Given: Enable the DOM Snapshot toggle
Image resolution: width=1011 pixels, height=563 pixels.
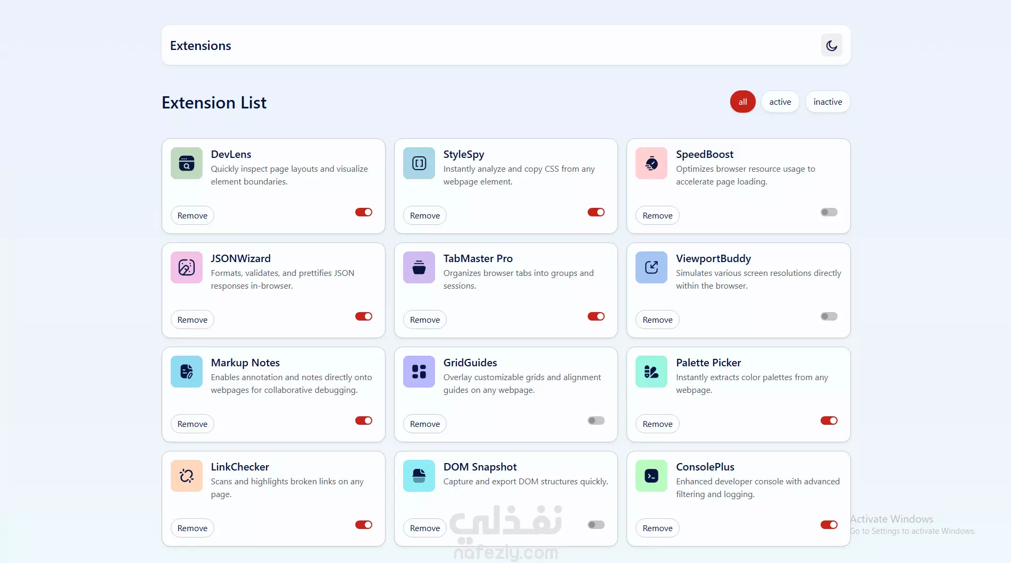Looking at the screenshot, I should point(596,525).
